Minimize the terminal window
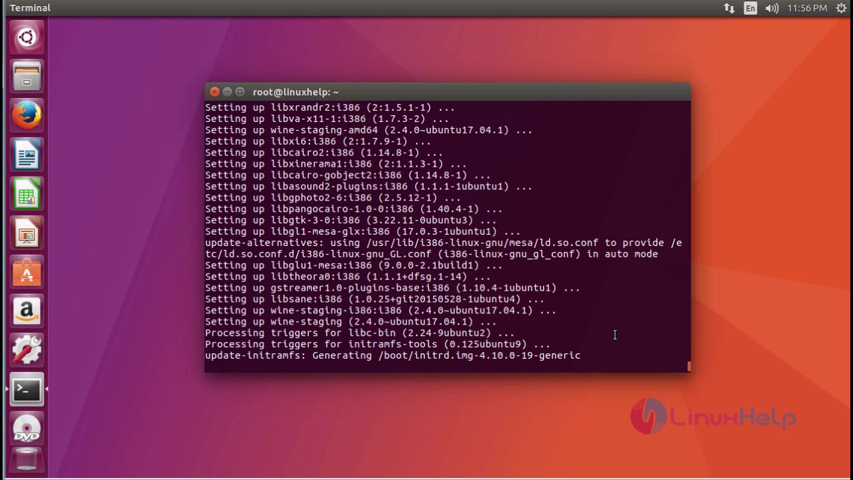This screenshot has width=853, height=480. pos(227,92)
